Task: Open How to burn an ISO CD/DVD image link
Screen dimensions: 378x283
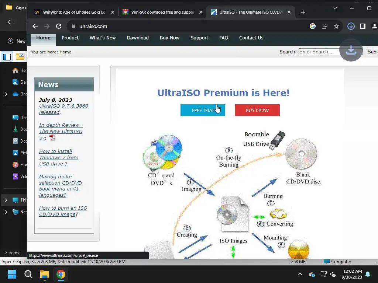Action: [x=63, y=211]
